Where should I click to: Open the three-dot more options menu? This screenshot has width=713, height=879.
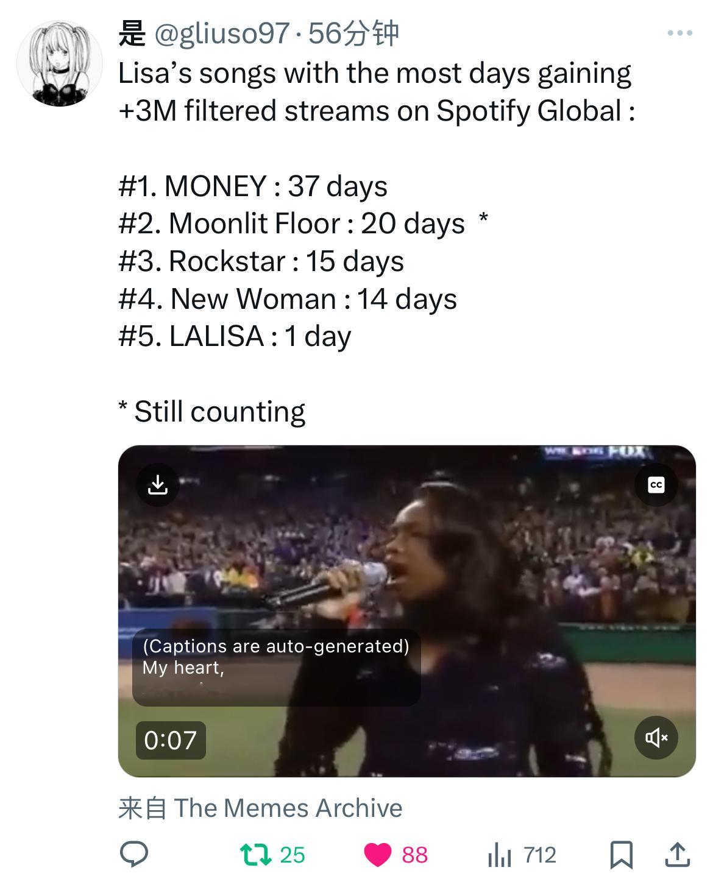click(679, 33)
